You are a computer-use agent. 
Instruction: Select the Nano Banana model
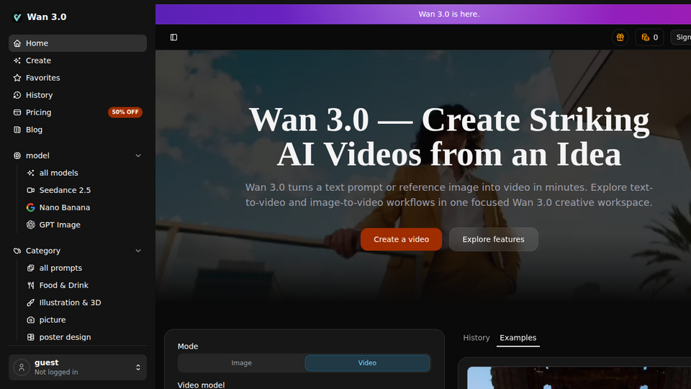85,207
